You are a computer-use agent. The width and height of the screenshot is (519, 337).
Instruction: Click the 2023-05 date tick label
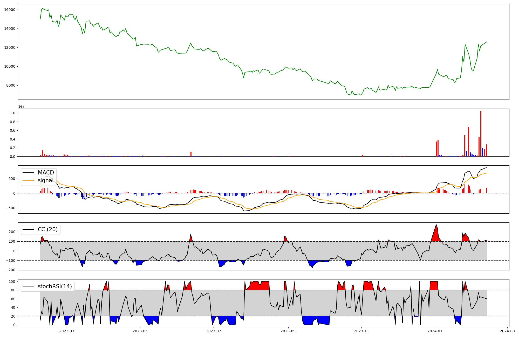point(140,331)
